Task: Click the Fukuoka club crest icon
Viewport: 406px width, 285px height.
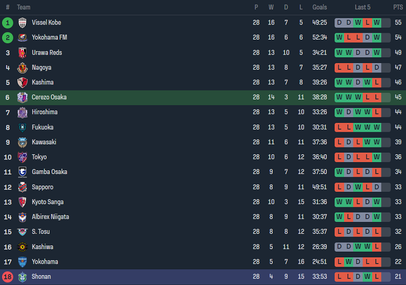Action: [x=22, y=127]
